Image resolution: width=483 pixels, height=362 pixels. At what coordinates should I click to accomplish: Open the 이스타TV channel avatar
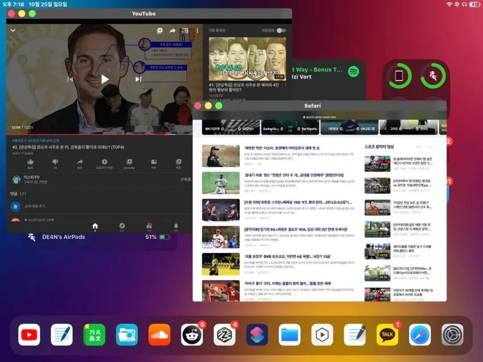[x=16, y=180]
